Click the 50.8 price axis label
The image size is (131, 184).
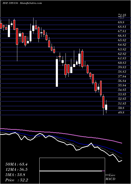coord(121,108)
